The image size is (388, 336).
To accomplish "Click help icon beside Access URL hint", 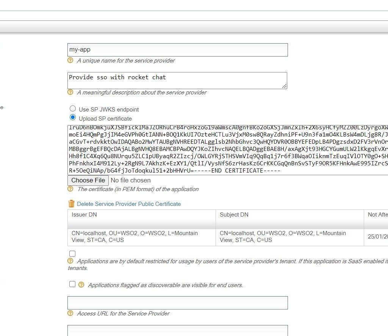I will [70, 313].
